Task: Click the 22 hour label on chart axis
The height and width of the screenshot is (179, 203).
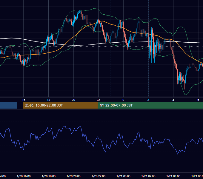Action: (x=99, y=100)
